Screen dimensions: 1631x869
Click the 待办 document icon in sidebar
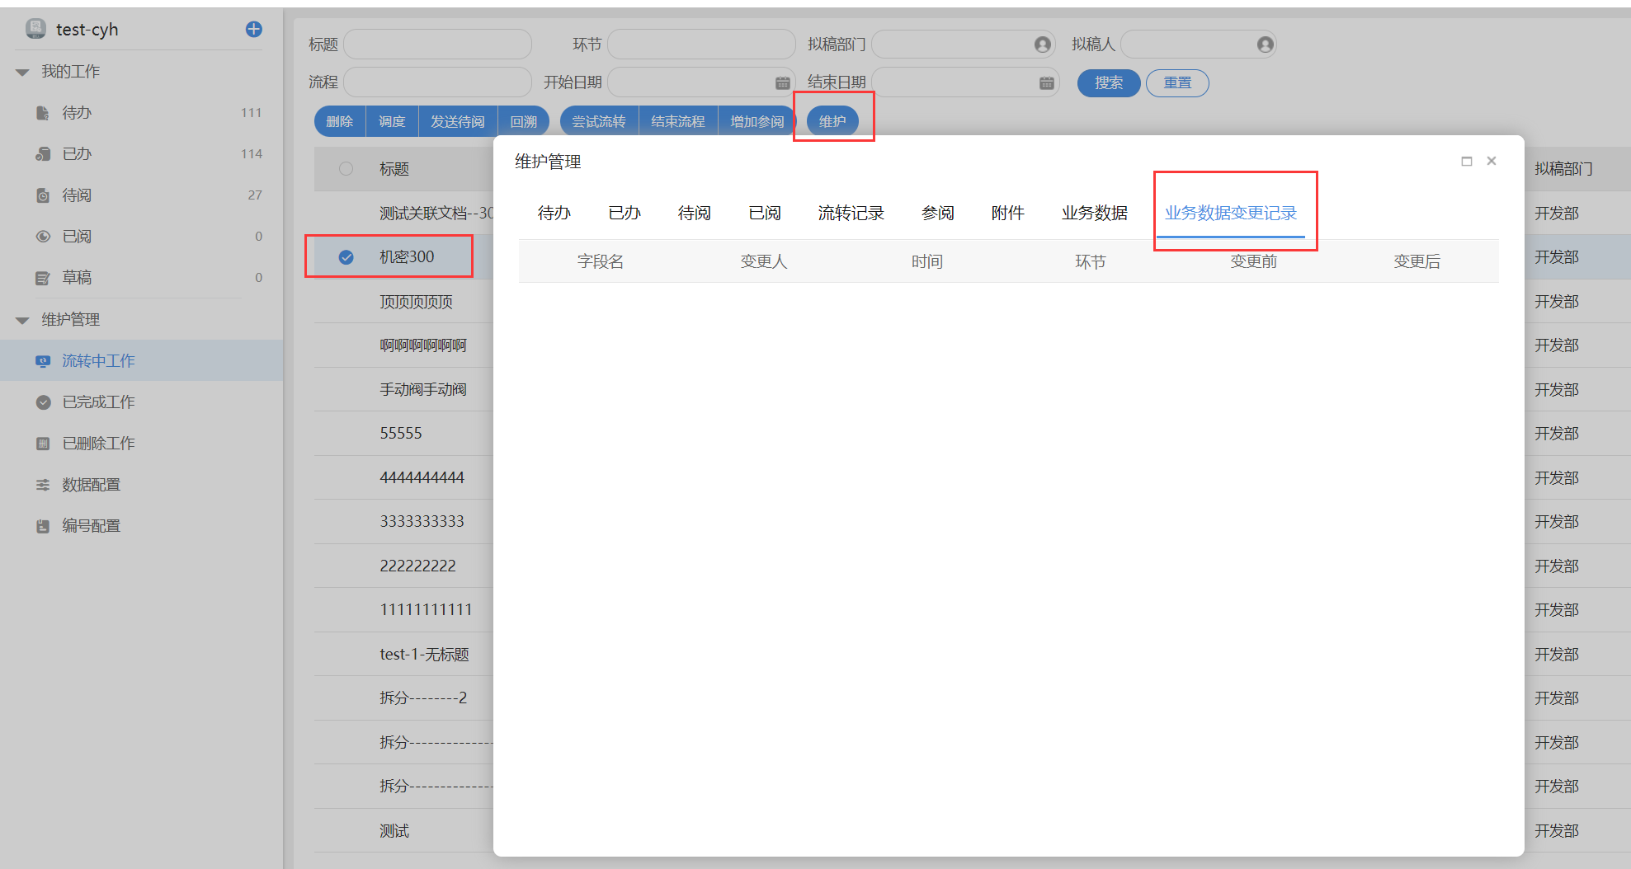coord(43,113)
